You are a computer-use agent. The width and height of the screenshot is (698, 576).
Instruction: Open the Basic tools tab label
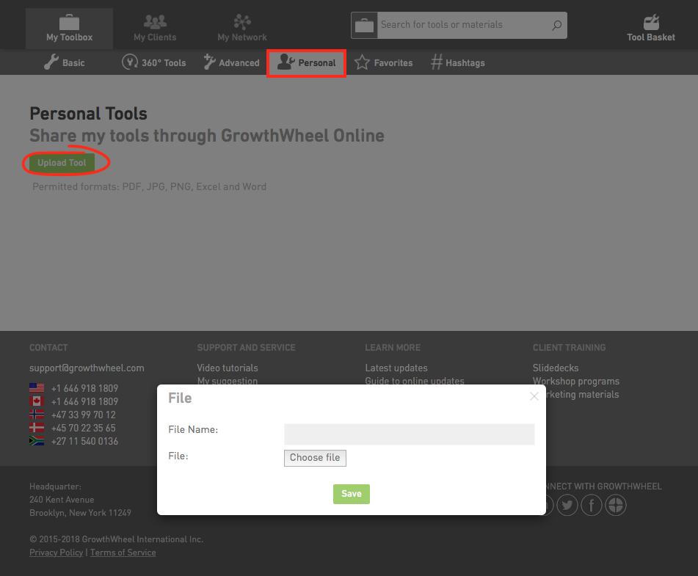73,63
